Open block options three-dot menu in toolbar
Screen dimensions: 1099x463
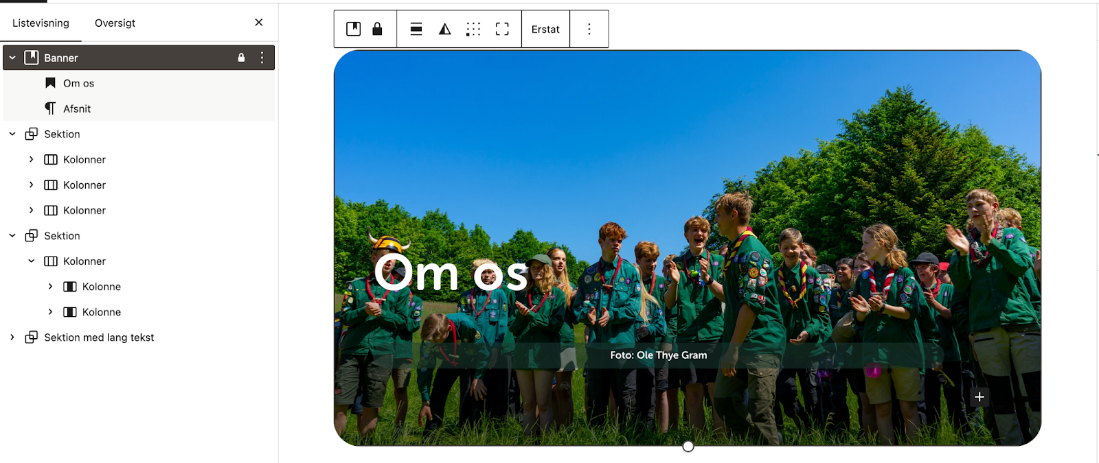pyautogui.click(x=589, y=29)
